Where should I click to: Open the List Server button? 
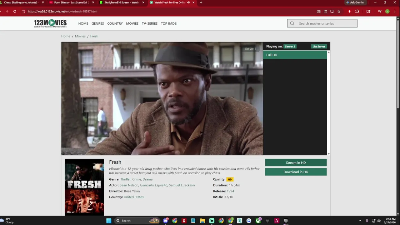(319, 47)
